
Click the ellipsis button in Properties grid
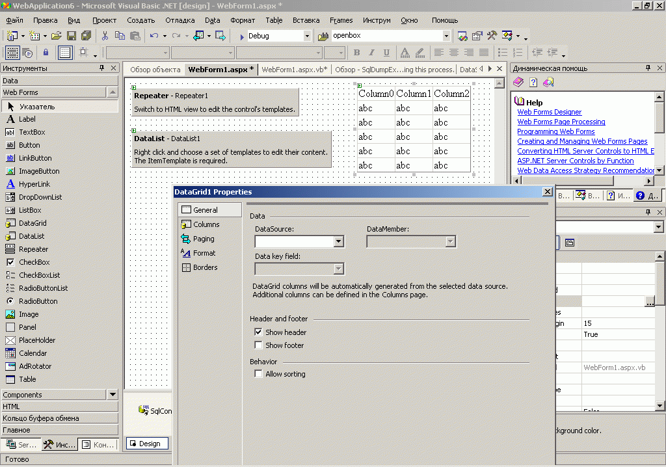(650, 302)
